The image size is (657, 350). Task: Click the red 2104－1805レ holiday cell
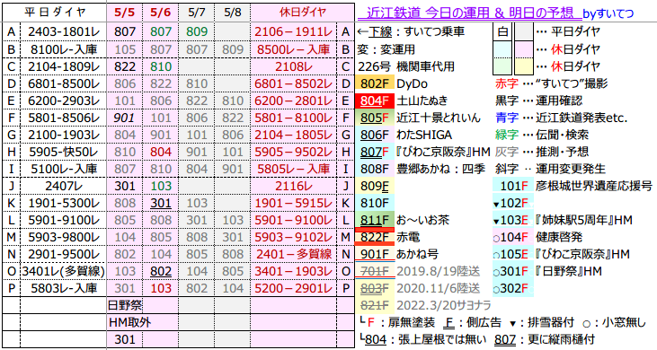pyautogui.click(x=293, y=136)
